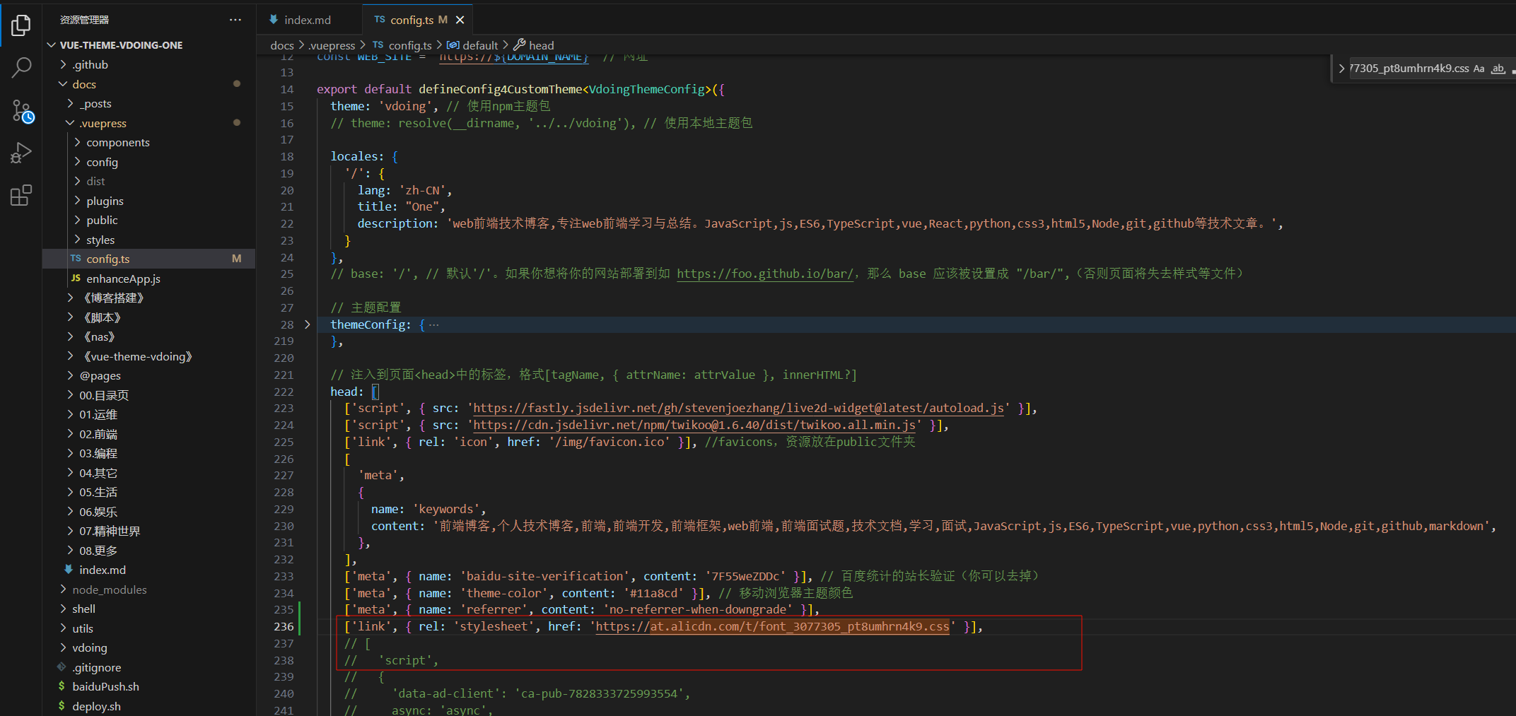The image size is (1516, 716).
Task: Expand the config folder
Action: (x=77, y=162)
